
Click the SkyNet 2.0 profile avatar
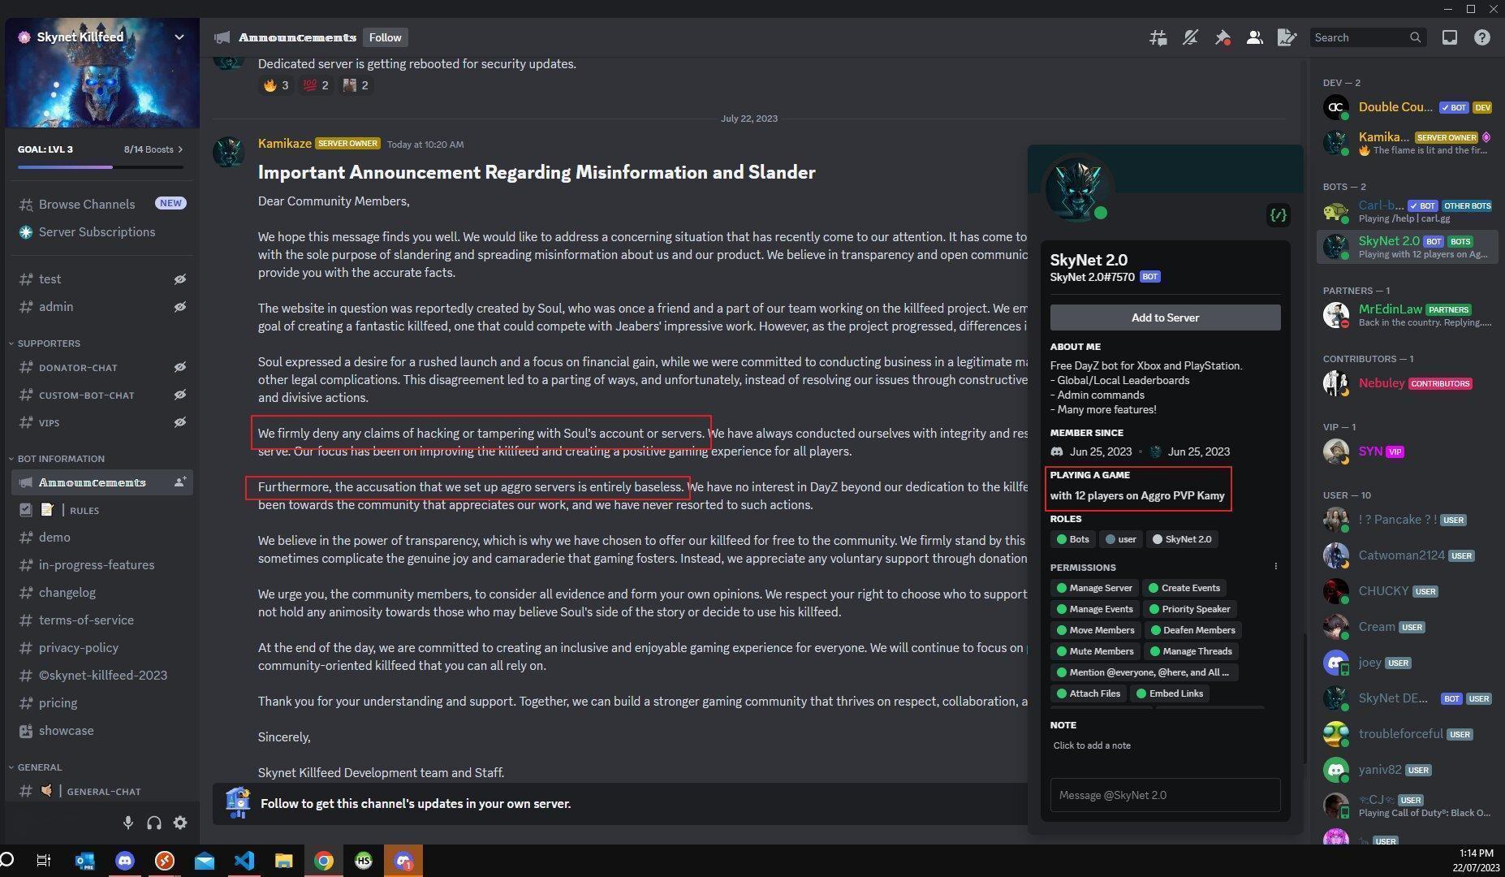pos(1078,188)
